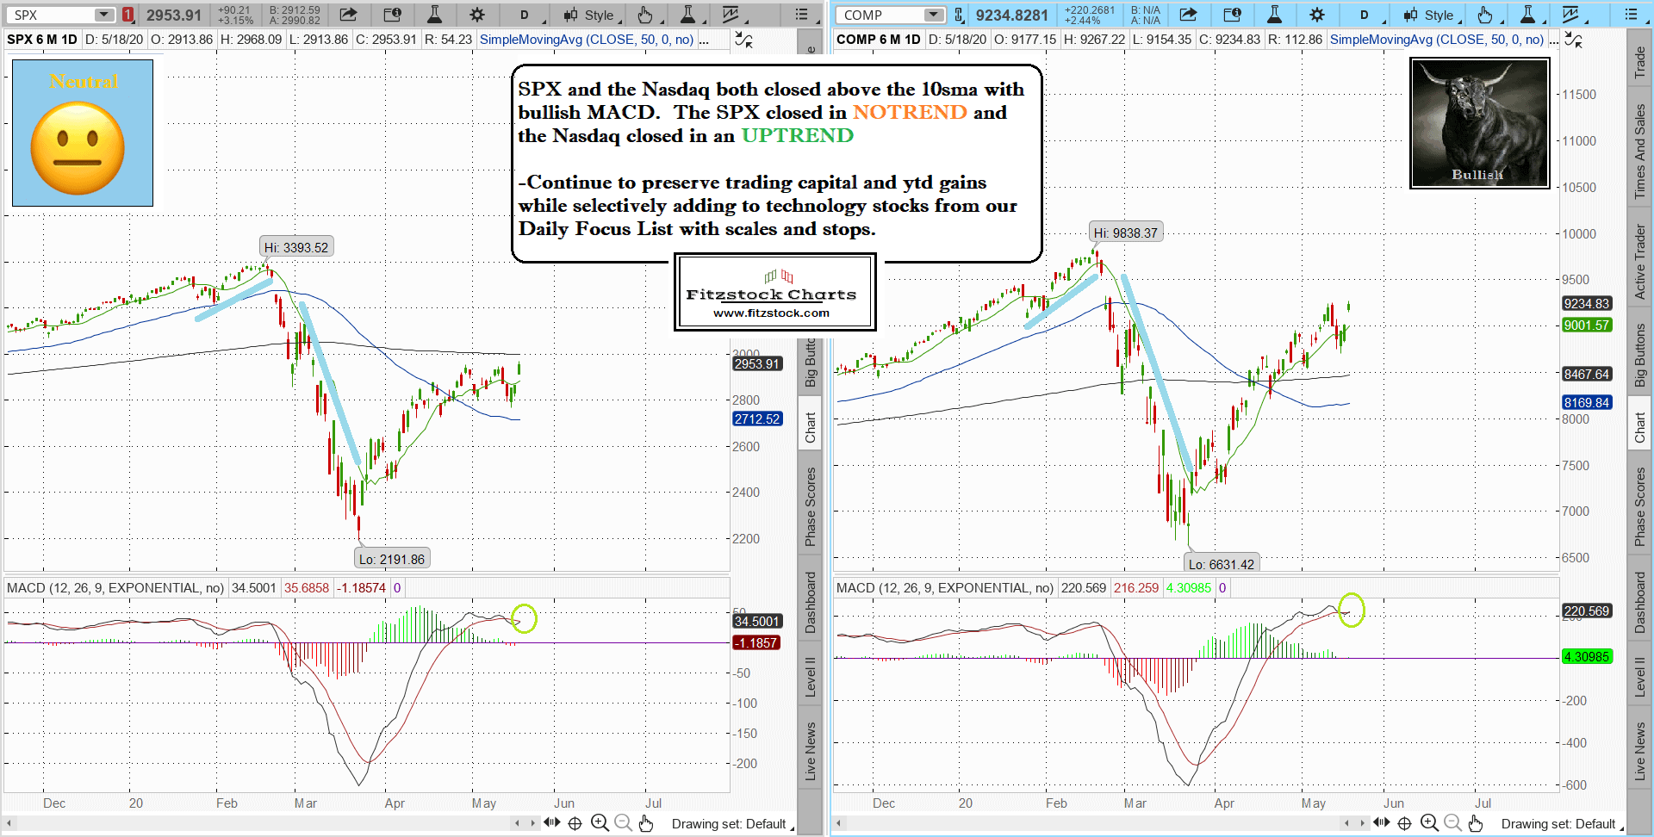Click the symbol info icon on COMP chart
The height and width of the screenshot is (837, 1654).
[x=1232, y=15]
